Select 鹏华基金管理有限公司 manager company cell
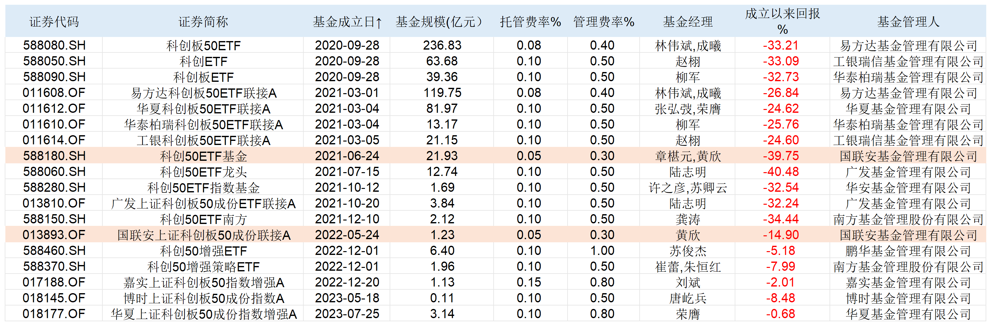The width and height of the screenshot is (991, 326). pos(908,251)
